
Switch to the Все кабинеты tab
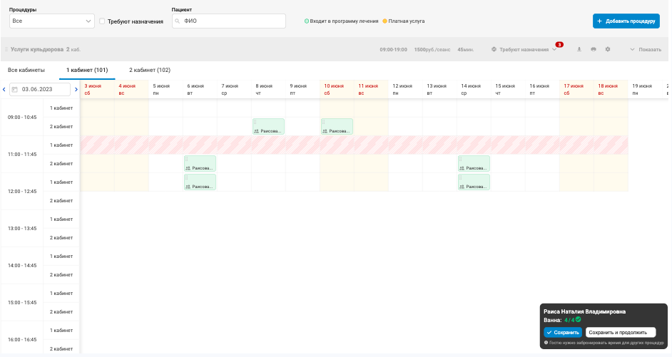point(26,70)
